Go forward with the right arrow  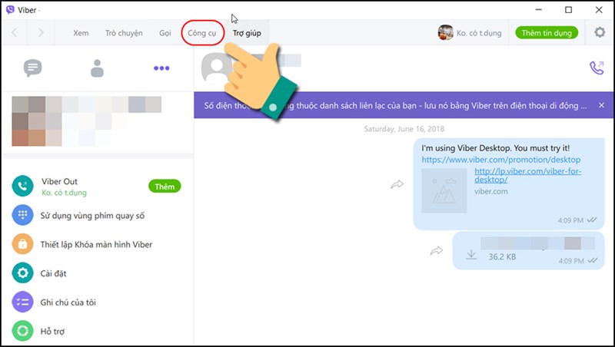point(41,32)
